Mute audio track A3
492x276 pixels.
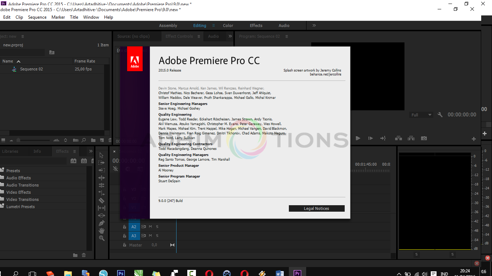151,236
